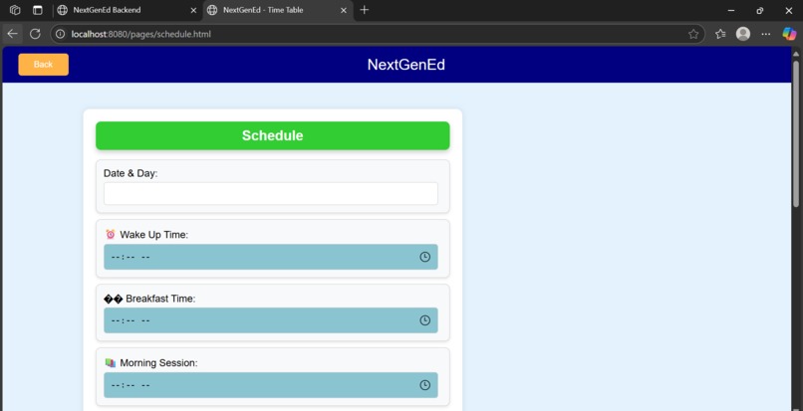Click the Wake Up Time label

154,235
